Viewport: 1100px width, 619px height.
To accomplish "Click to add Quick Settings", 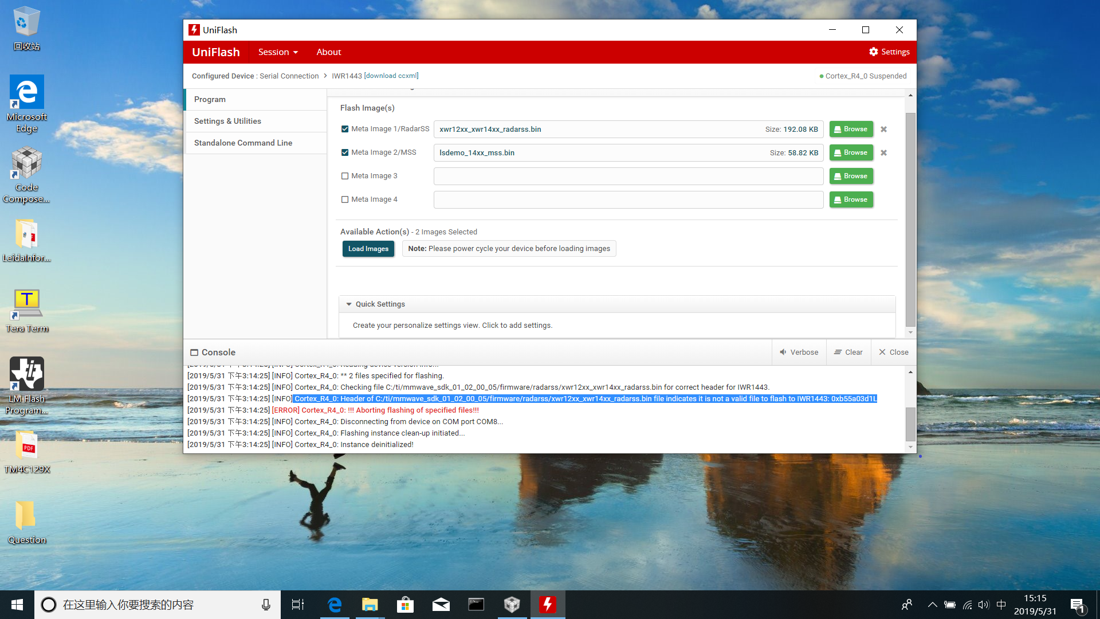I will [453, 326].
